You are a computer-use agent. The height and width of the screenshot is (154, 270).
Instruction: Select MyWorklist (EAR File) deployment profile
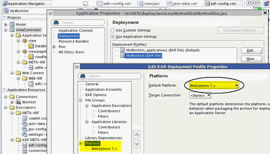coord(144,56)
